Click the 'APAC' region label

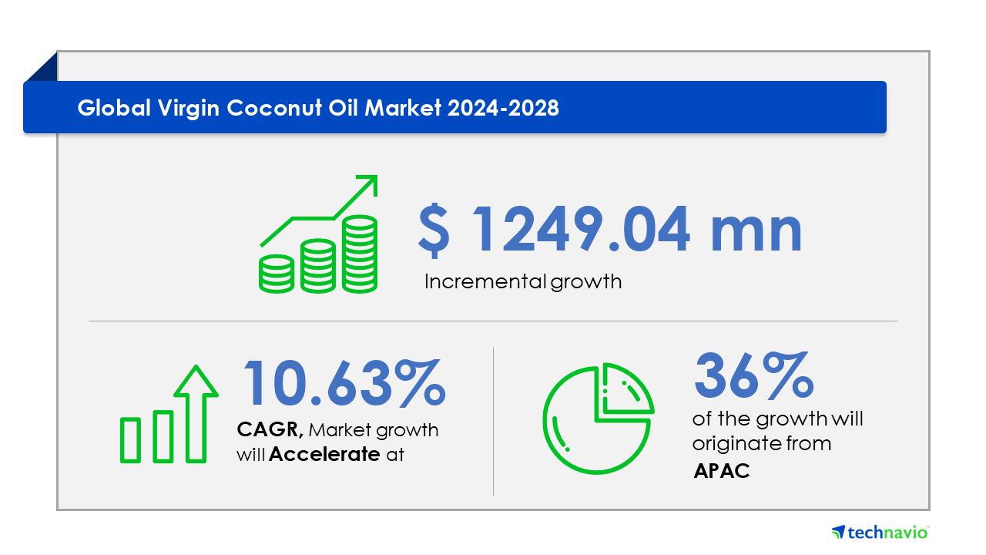tap(722, 472)
